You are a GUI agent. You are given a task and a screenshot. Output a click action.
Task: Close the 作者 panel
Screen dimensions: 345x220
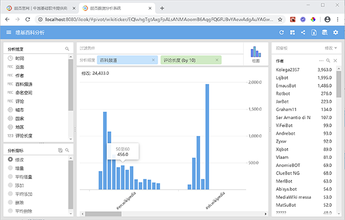click(x=335, y=60)
